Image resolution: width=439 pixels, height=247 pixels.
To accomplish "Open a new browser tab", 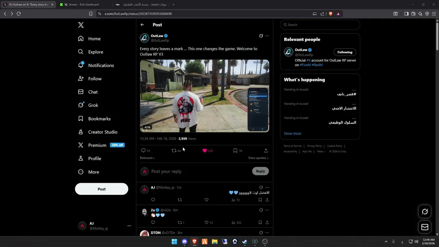I will (173, 4).
